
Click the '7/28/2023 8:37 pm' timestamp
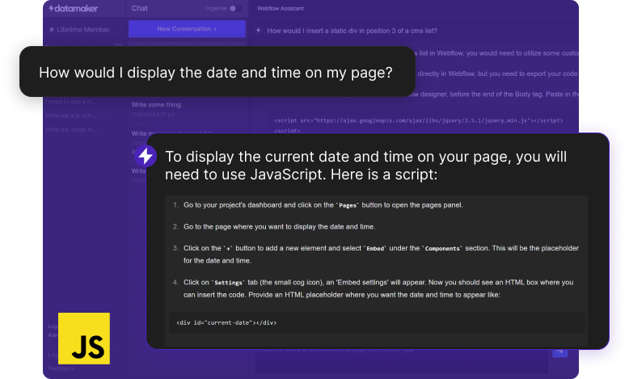pyautogui.click(x=154, y=115)
